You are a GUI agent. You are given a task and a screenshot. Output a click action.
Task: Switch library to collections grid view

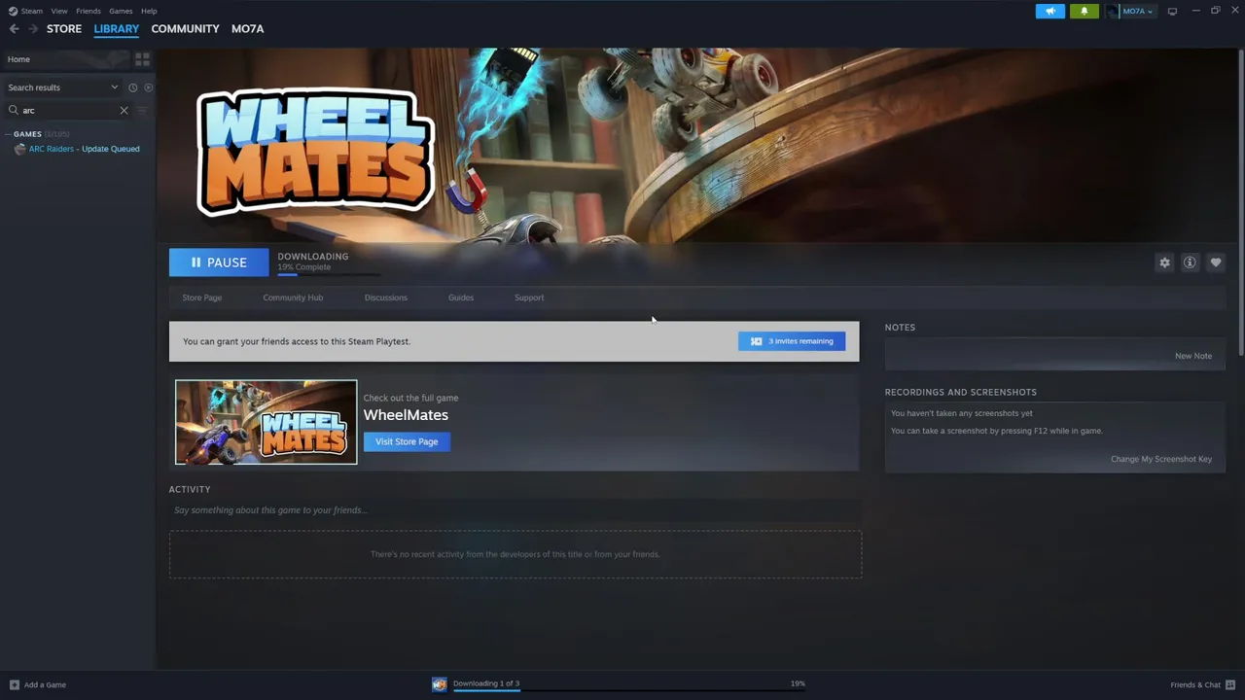[143, 59]
